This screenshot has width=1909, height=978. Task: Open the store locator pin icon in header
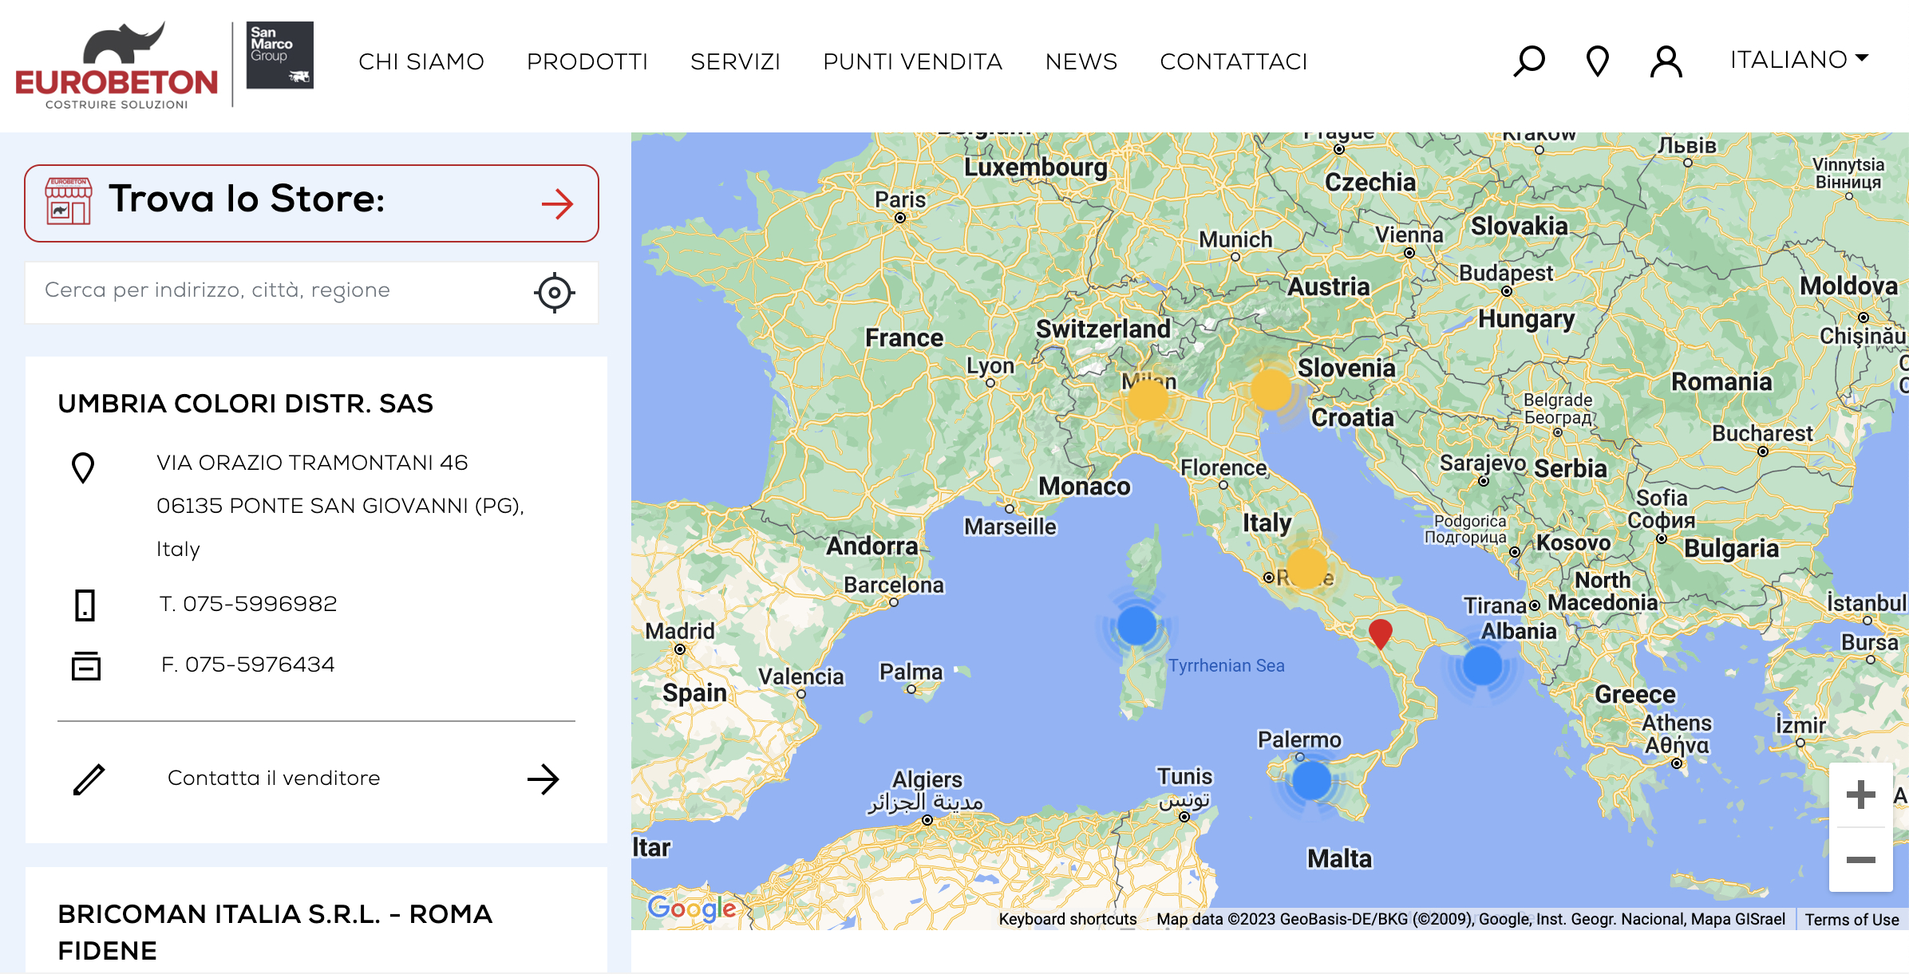pyautogui.click(x=1597, y=61)
